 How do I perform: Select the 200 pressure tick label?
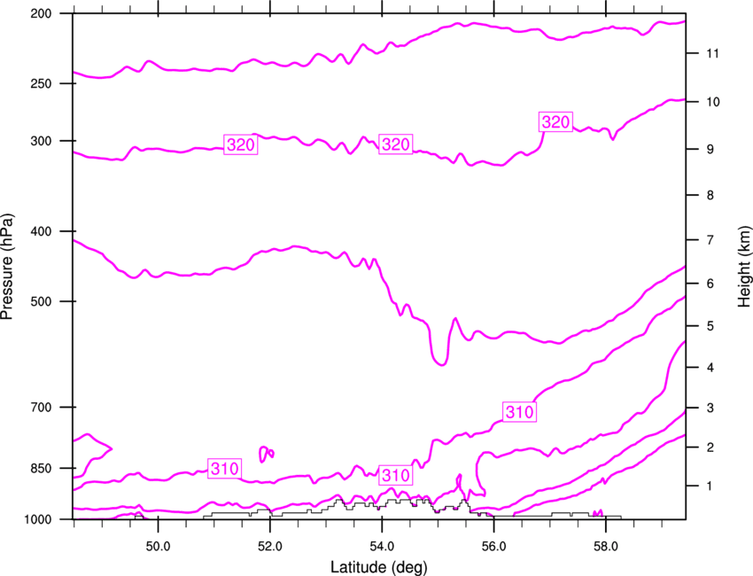coord(41,13)
